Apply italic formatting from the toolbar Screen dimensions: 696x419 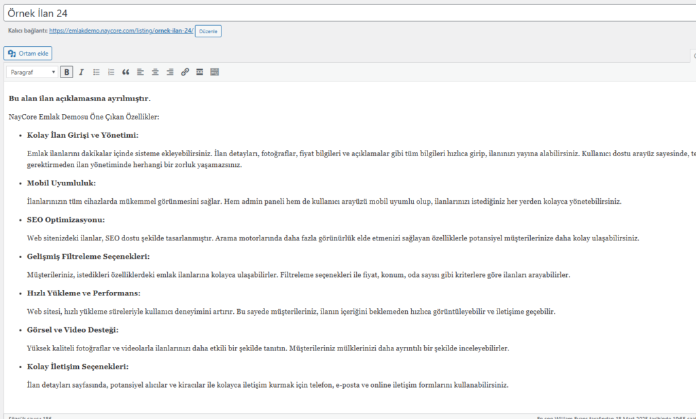coord(81,72)
